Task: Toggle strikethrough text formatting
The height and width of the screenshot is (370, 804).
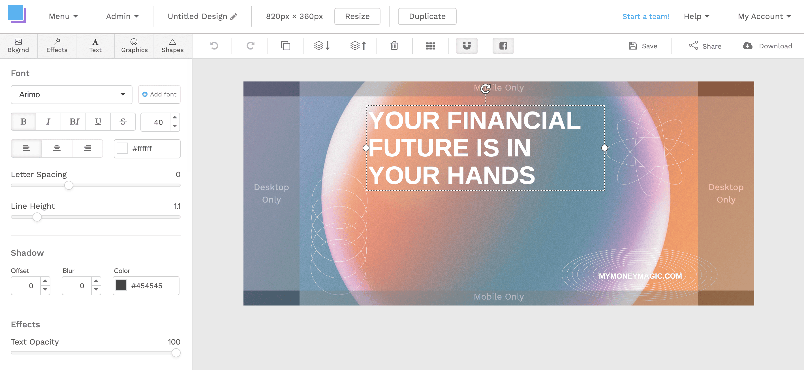Action: pyautogui.click(x=123, y=122)
